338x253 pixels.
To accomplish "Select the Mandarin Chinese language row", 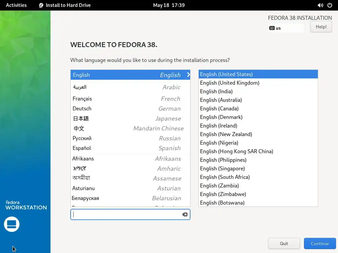I will [x=130, y=128].
